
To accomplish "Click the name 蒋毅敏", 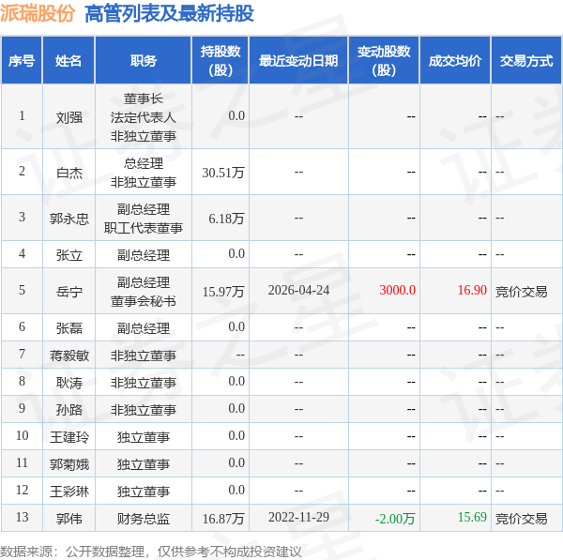I will pyautogui.click(x=68, y=356).
